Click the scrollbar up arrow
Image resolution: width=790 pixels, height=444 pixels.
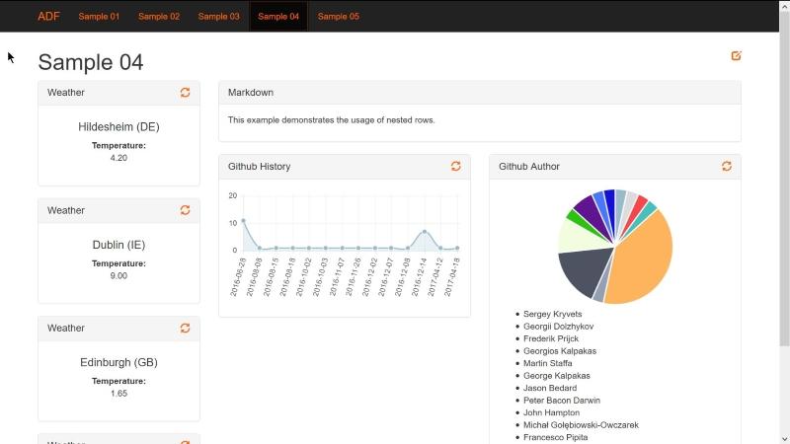point(784,5)
